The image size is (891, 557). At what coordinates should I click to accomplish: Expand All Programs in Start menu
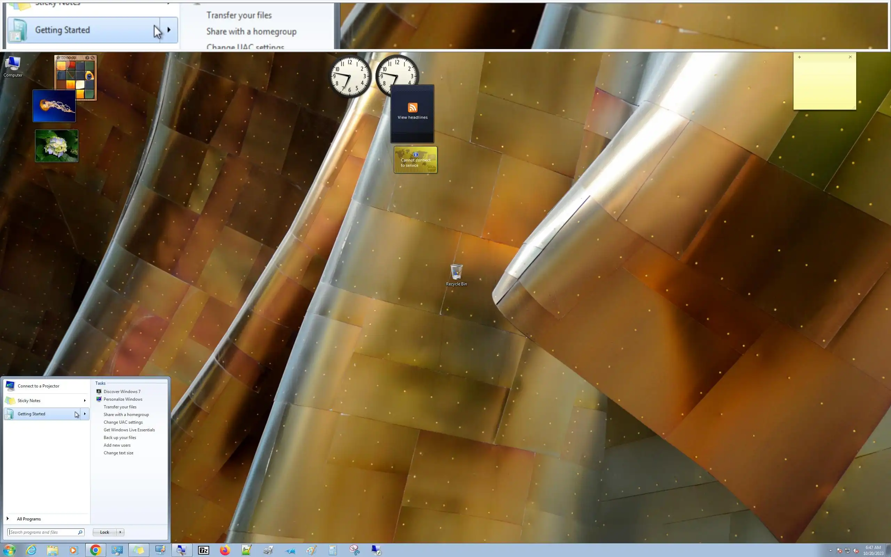(29, 519)
